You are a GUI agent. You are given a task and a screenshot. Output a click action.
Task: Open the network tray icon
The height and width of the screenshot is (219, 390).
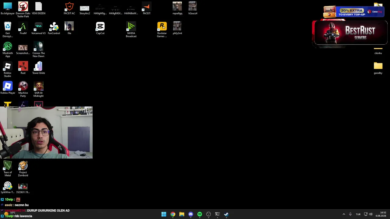click(366, 214)
